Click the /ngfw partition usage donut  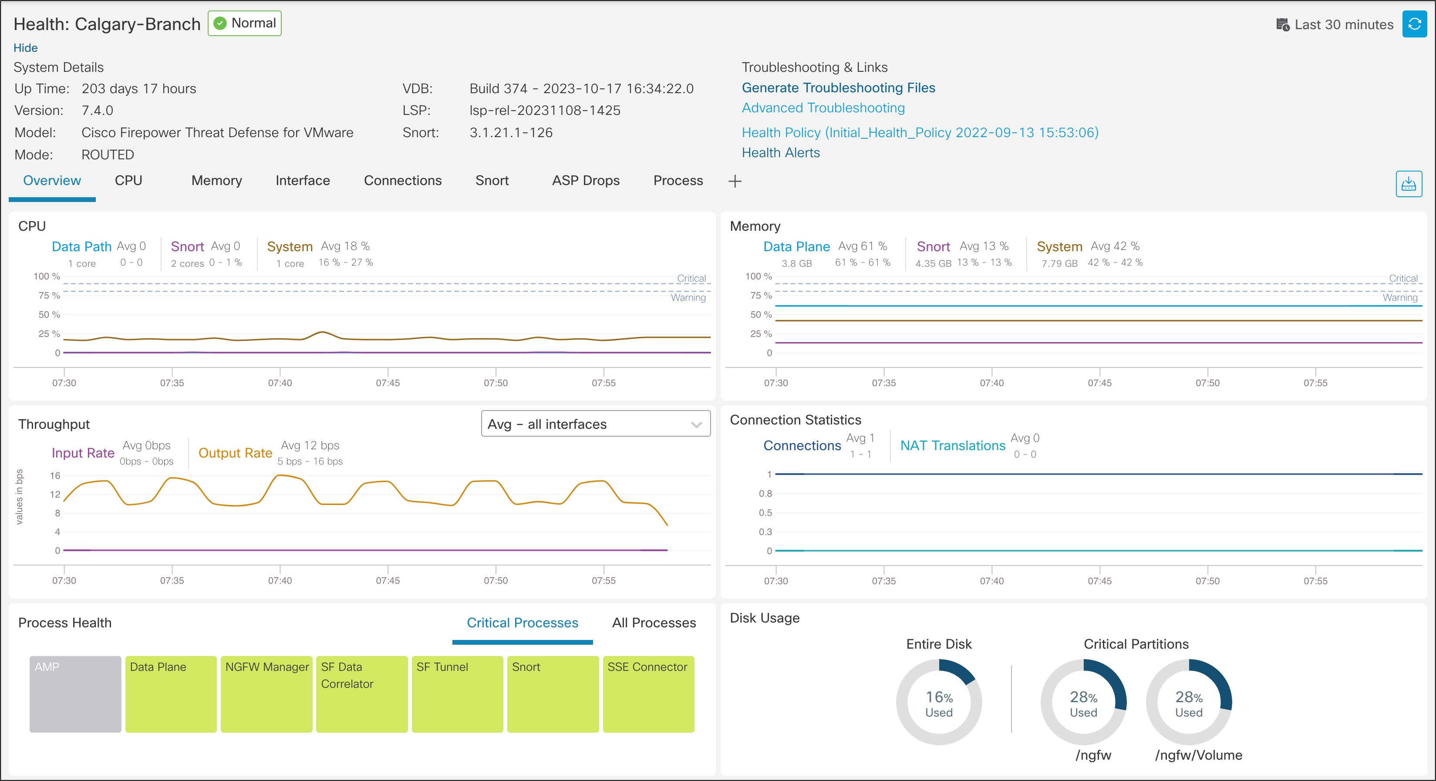tap(1083, 702)
